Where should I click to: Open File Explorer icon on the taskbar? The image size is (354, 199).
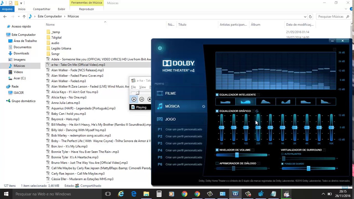(146, 194)
